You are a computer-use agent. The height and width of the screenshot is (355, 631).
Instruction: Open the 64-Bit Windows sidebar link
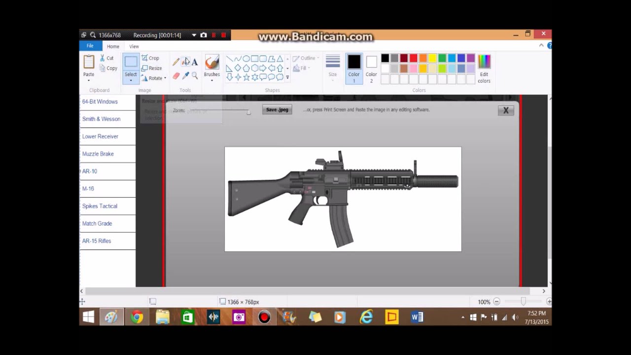pyautogui.click(x=100, y=102)
